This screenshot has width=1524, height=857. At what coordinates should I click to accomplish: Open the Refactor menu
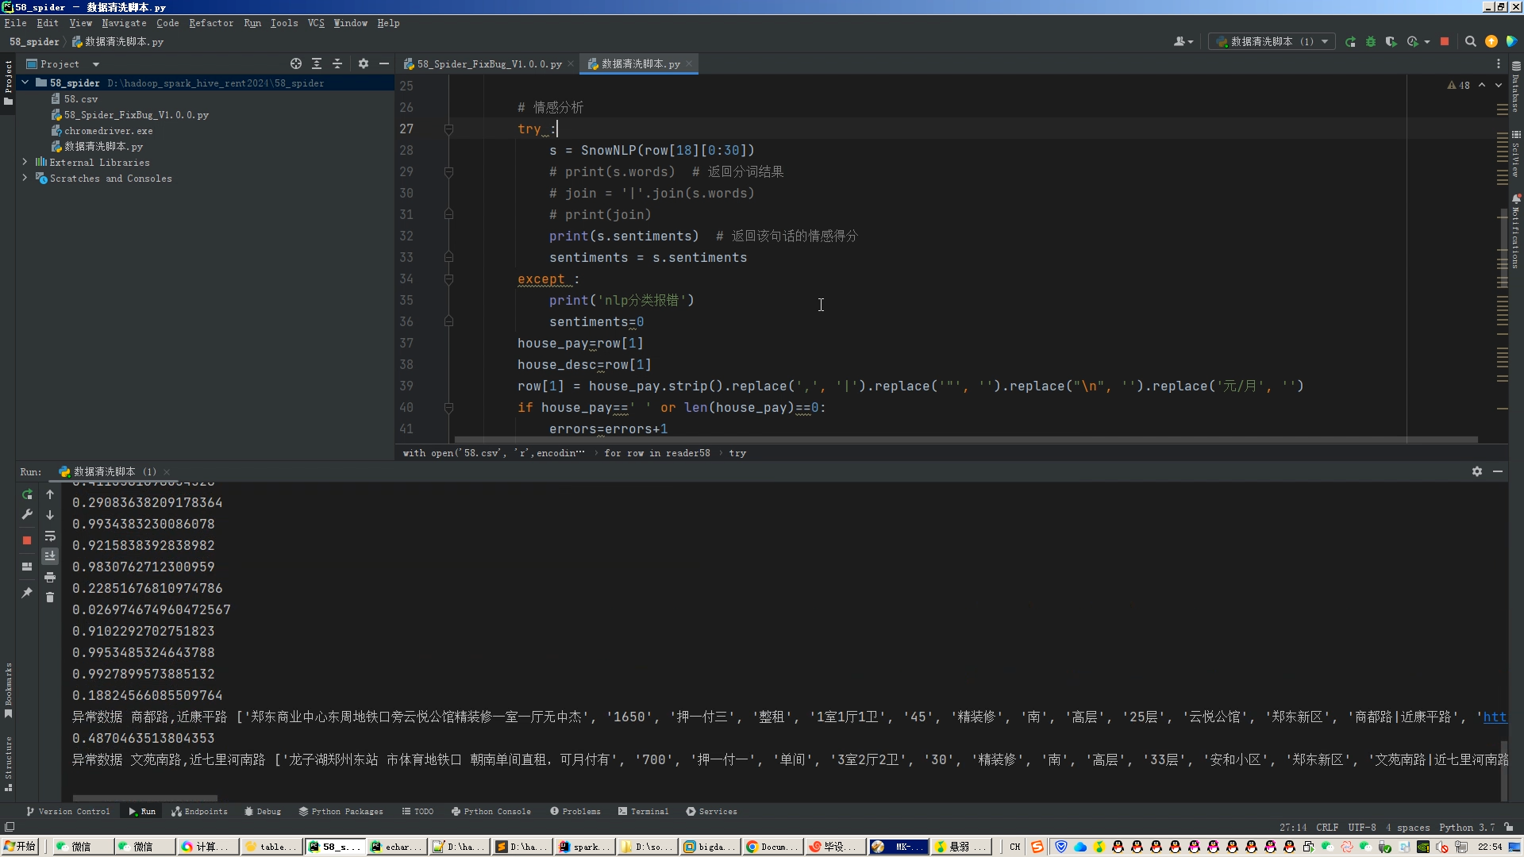211,23
